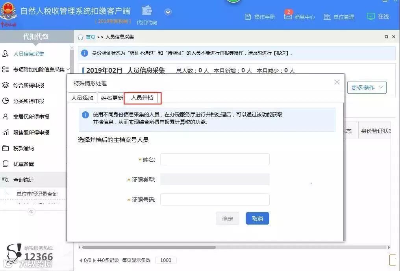Click the 在线 status monitor icon

click(370, 16)
